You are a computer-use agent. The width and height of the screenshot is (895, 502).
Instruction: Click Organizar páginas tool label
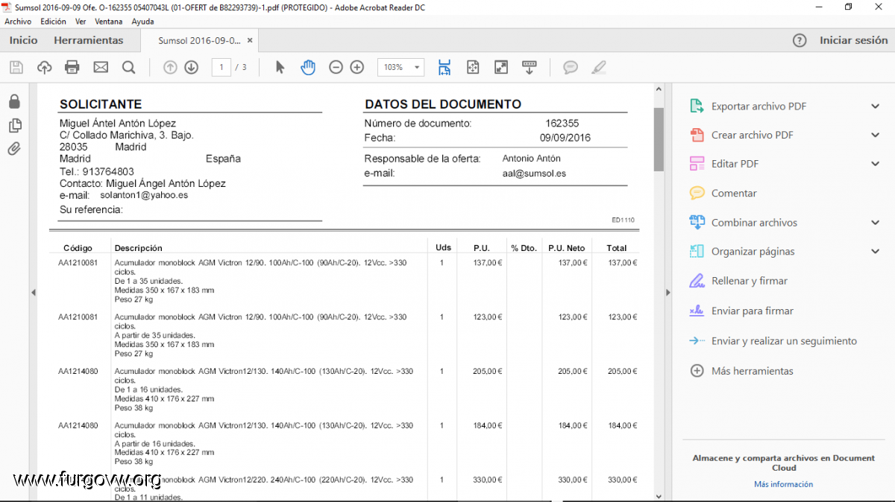coord(753,252)
